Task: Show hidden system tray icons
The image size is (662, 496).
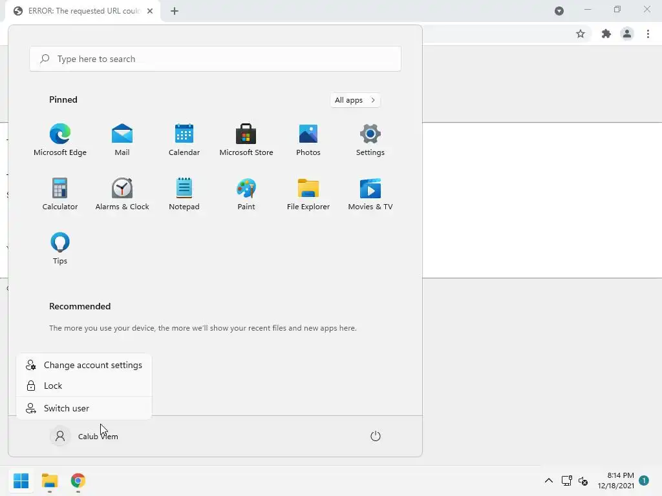Action: pyautogui.click(x=548, y=480)
